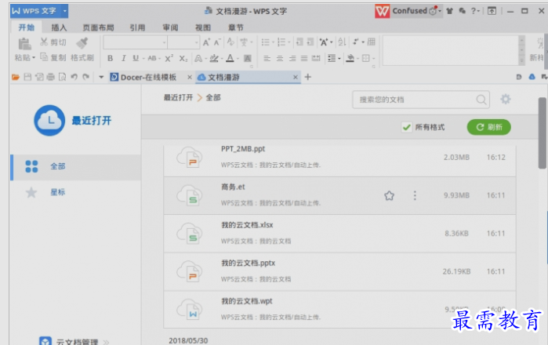The width and height of the screenshot is (548, 345).
Task: Star the 商务.et file
Action: (x=390, y=196)
